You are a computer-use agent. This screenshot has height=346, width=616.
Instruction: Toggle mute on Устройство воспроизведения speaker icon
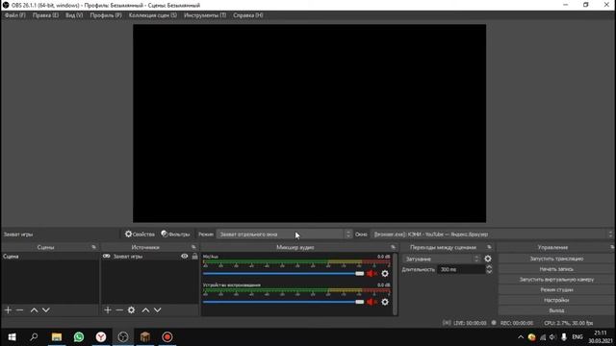371,302
